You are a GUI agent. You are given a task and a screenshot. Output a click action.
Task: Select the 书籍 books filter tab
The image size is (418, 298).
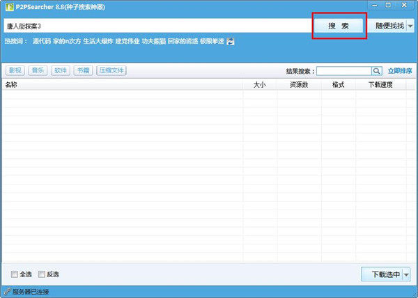click(84, 71)
